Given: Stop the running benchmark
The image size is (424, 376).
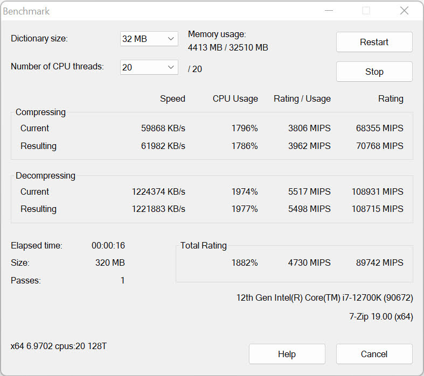Looking at the screenshot, I should pyautogui.click(x=374, y=72).
